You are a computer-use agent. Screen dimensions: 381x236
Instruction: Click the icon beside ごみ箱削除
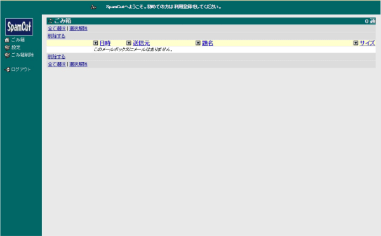tap(7, 55)
